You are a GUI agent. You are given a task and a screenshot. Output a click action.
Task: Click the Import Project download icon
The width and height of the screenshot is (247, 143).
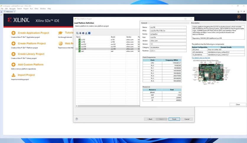click(x=13, y=75)
